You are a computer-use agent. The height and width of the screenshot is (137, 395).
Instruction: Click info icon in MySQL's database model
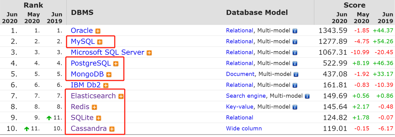pos(295,42)
